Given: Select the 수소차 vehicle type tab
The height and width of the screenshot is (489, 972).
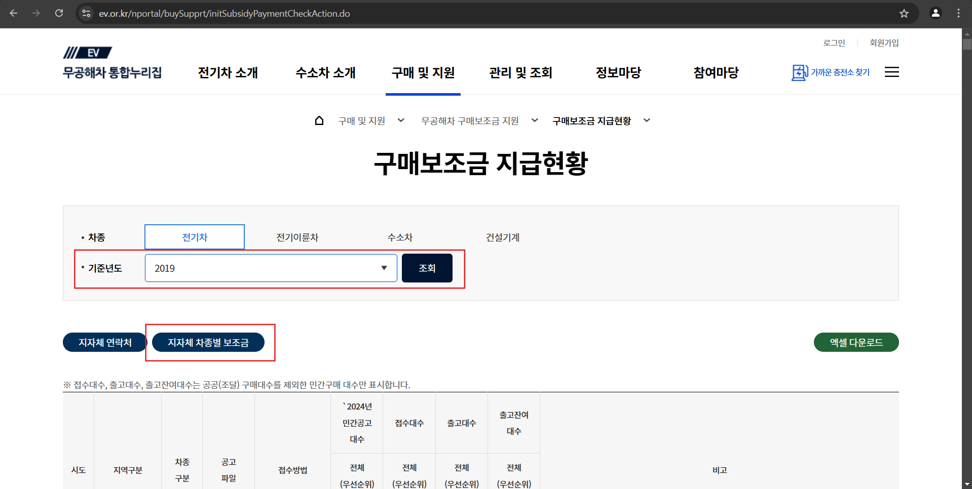Looking at the screenshot, I should click(x=400, y=237).
